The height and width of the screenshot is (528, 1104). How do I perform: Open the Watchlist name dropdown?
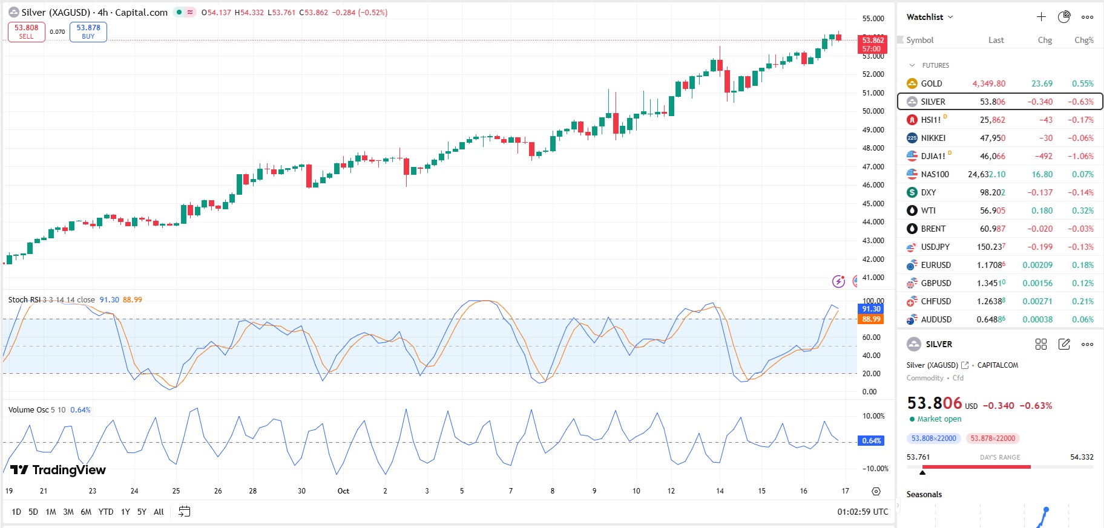[x=930, y=17]
